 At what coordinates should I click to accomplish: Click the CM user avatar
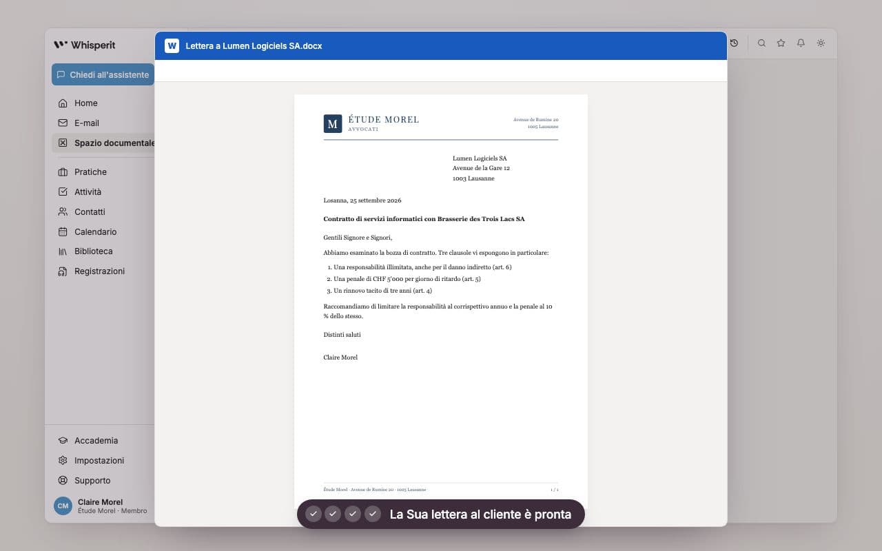point(63,506)
